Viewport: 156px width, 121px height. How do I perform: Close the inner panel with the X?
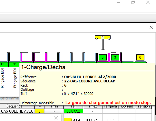[x=151, y=27]
